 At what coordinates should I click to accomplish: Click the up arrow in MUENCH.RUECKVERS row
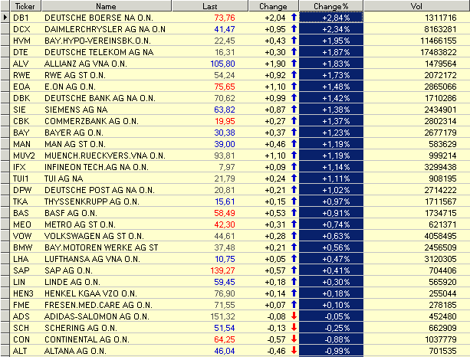(x=294, y=156)
